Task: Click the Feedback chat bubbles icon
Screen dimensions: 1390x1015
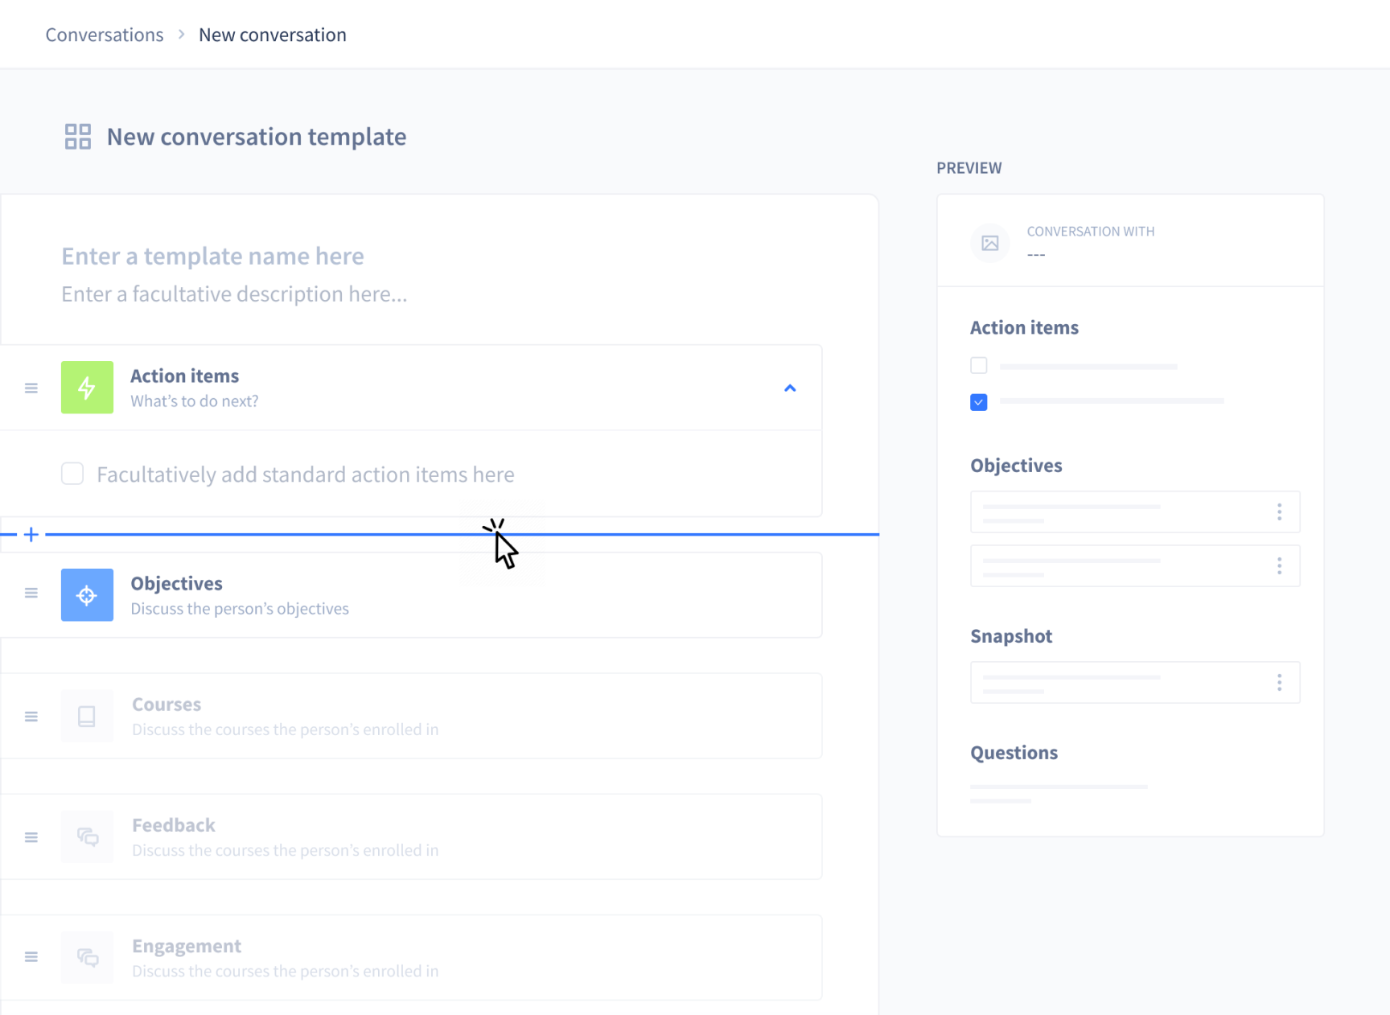Action: pos(87,836)
